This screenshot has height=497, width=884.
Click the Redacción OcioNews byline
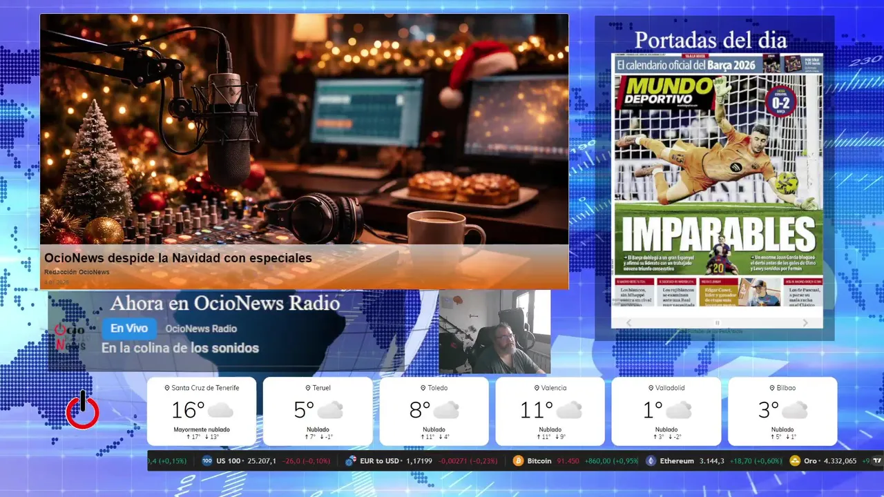click(x=77, y=272)
